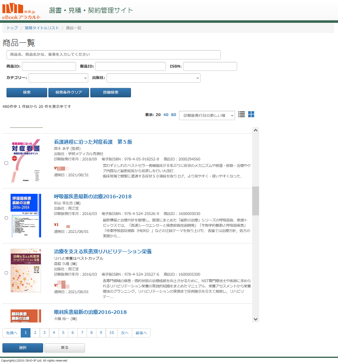Viewport: 338px width, 364px height.
Task: Jump to last page via 最後へ
Action: (x=141, y=333)
